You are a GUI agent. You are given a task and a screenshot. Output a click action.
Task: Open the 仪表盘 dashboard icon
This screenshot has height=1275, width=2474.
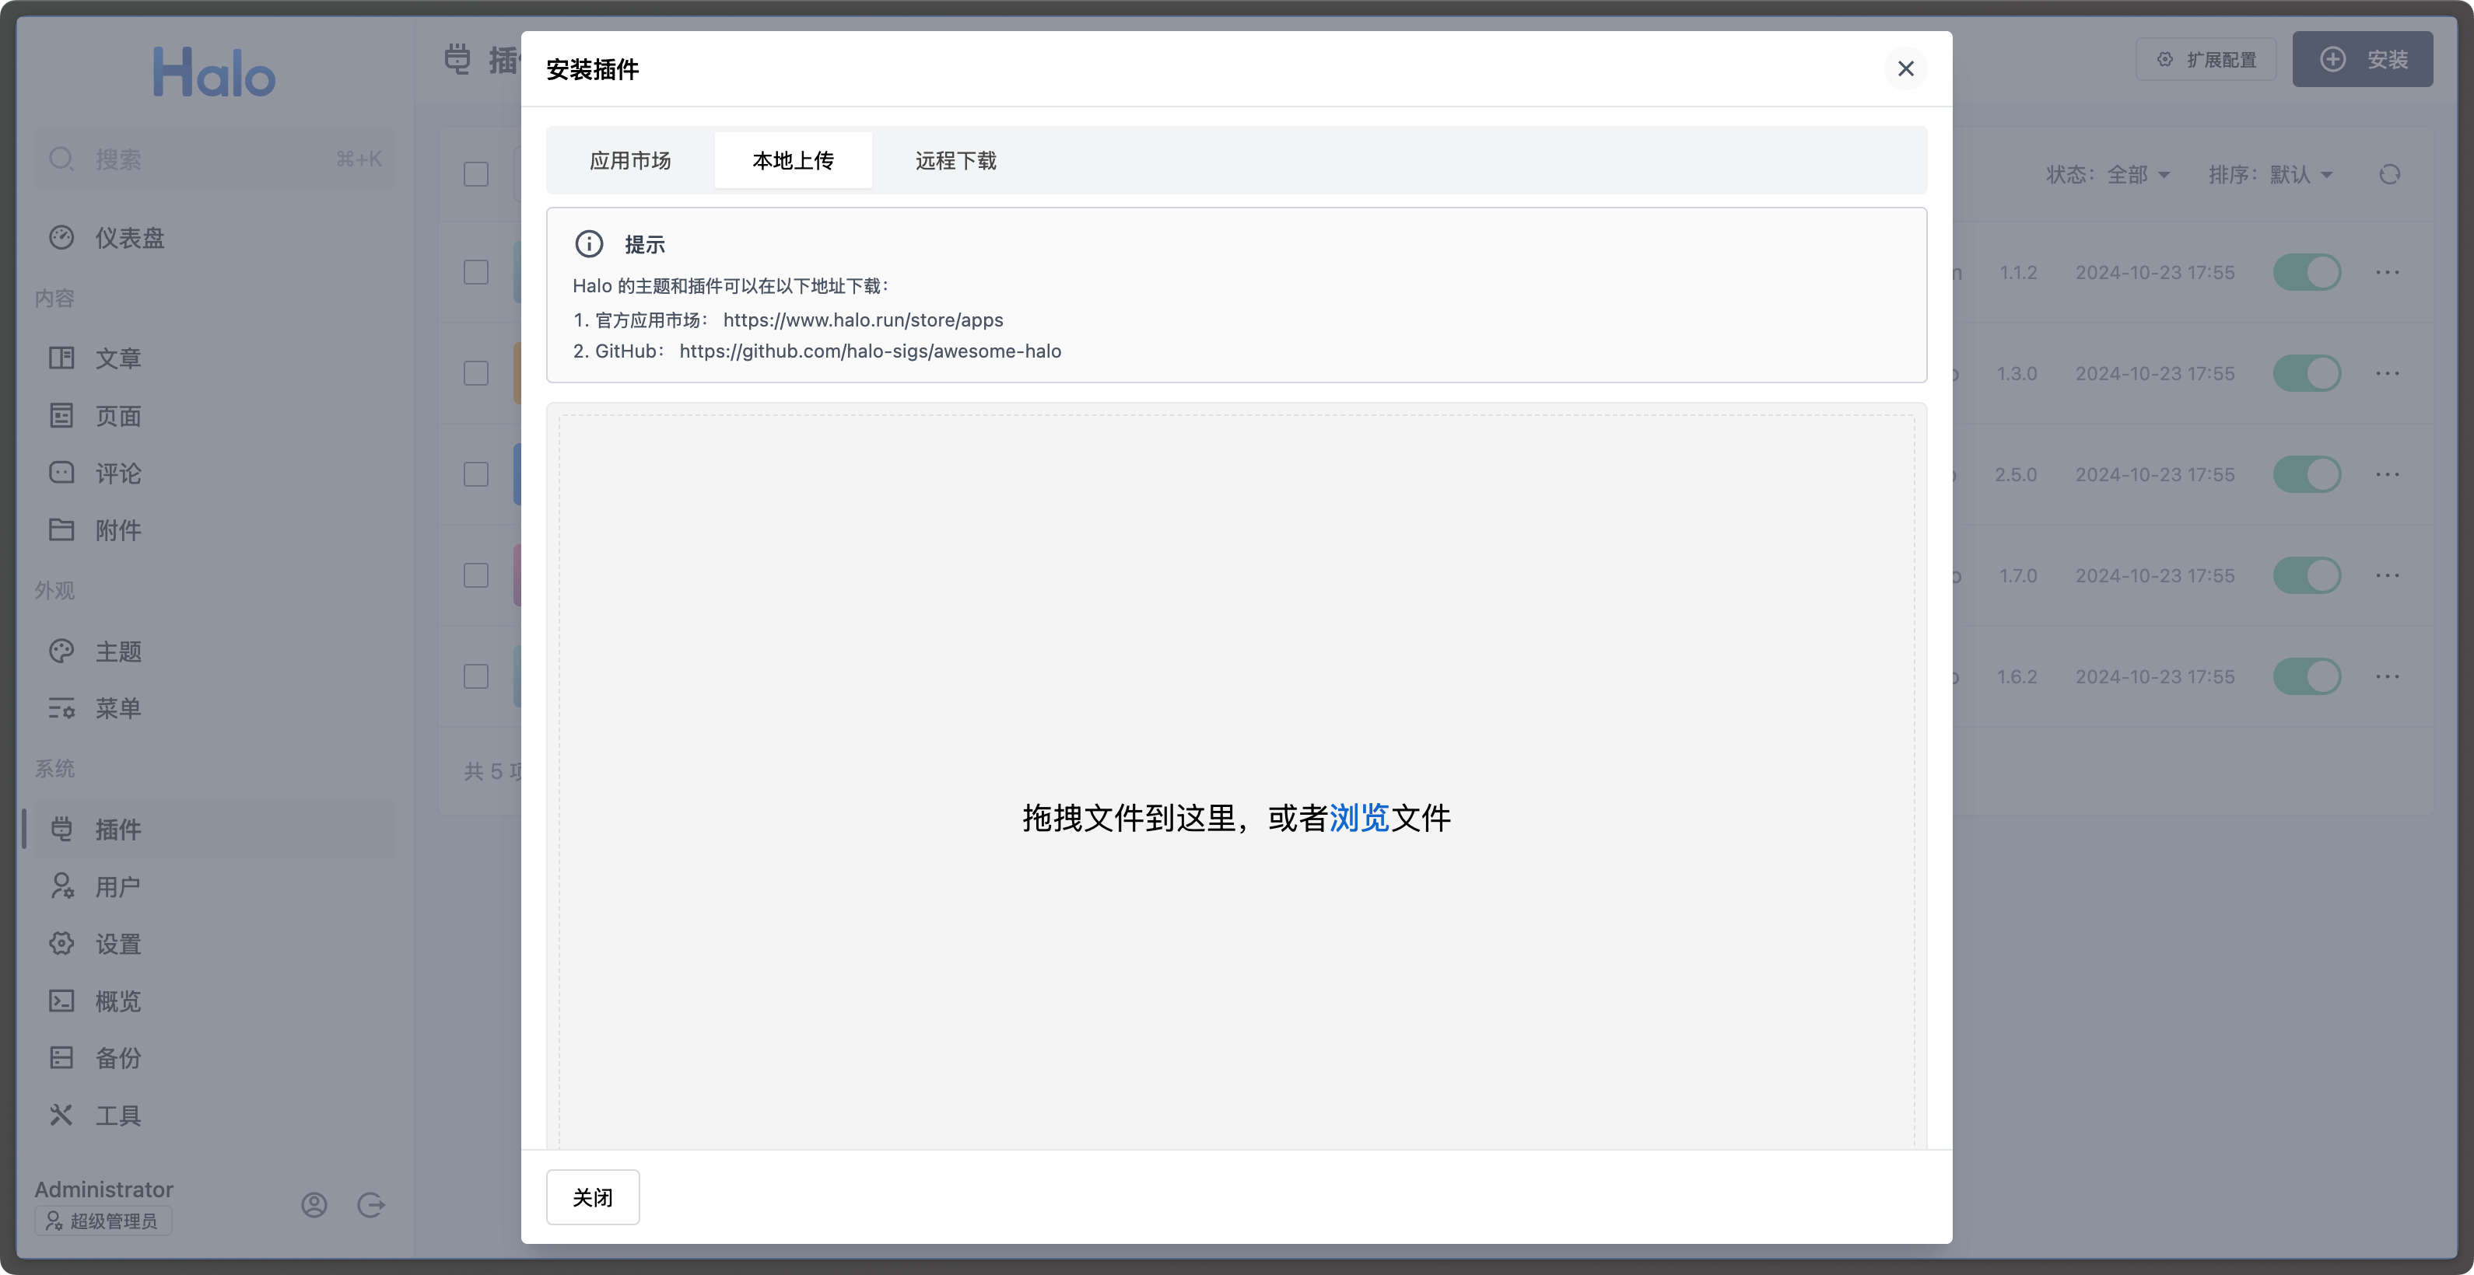(61, 237)
